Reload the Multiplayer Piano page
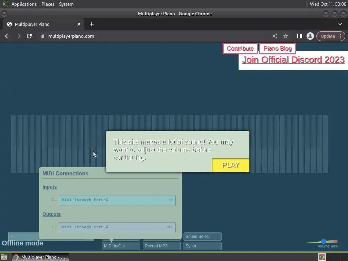The width and height of the screenshot is (348, 261). click(29, 36)
